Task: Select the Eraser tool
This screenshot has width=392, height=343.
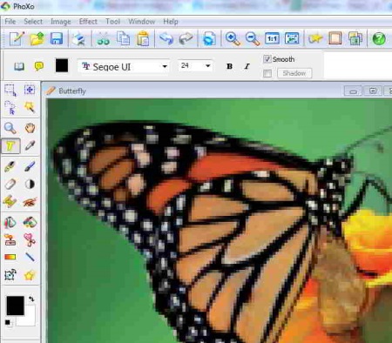Action: pos(10,184)
